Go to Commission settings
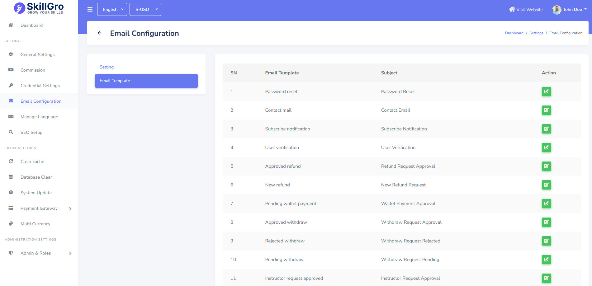592x286 pixels. 33,70
